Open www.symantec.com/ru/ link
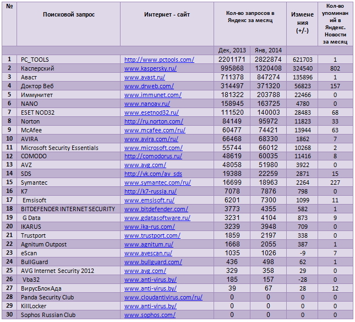This screenshot has width=355, height=322. click(157, 183)
